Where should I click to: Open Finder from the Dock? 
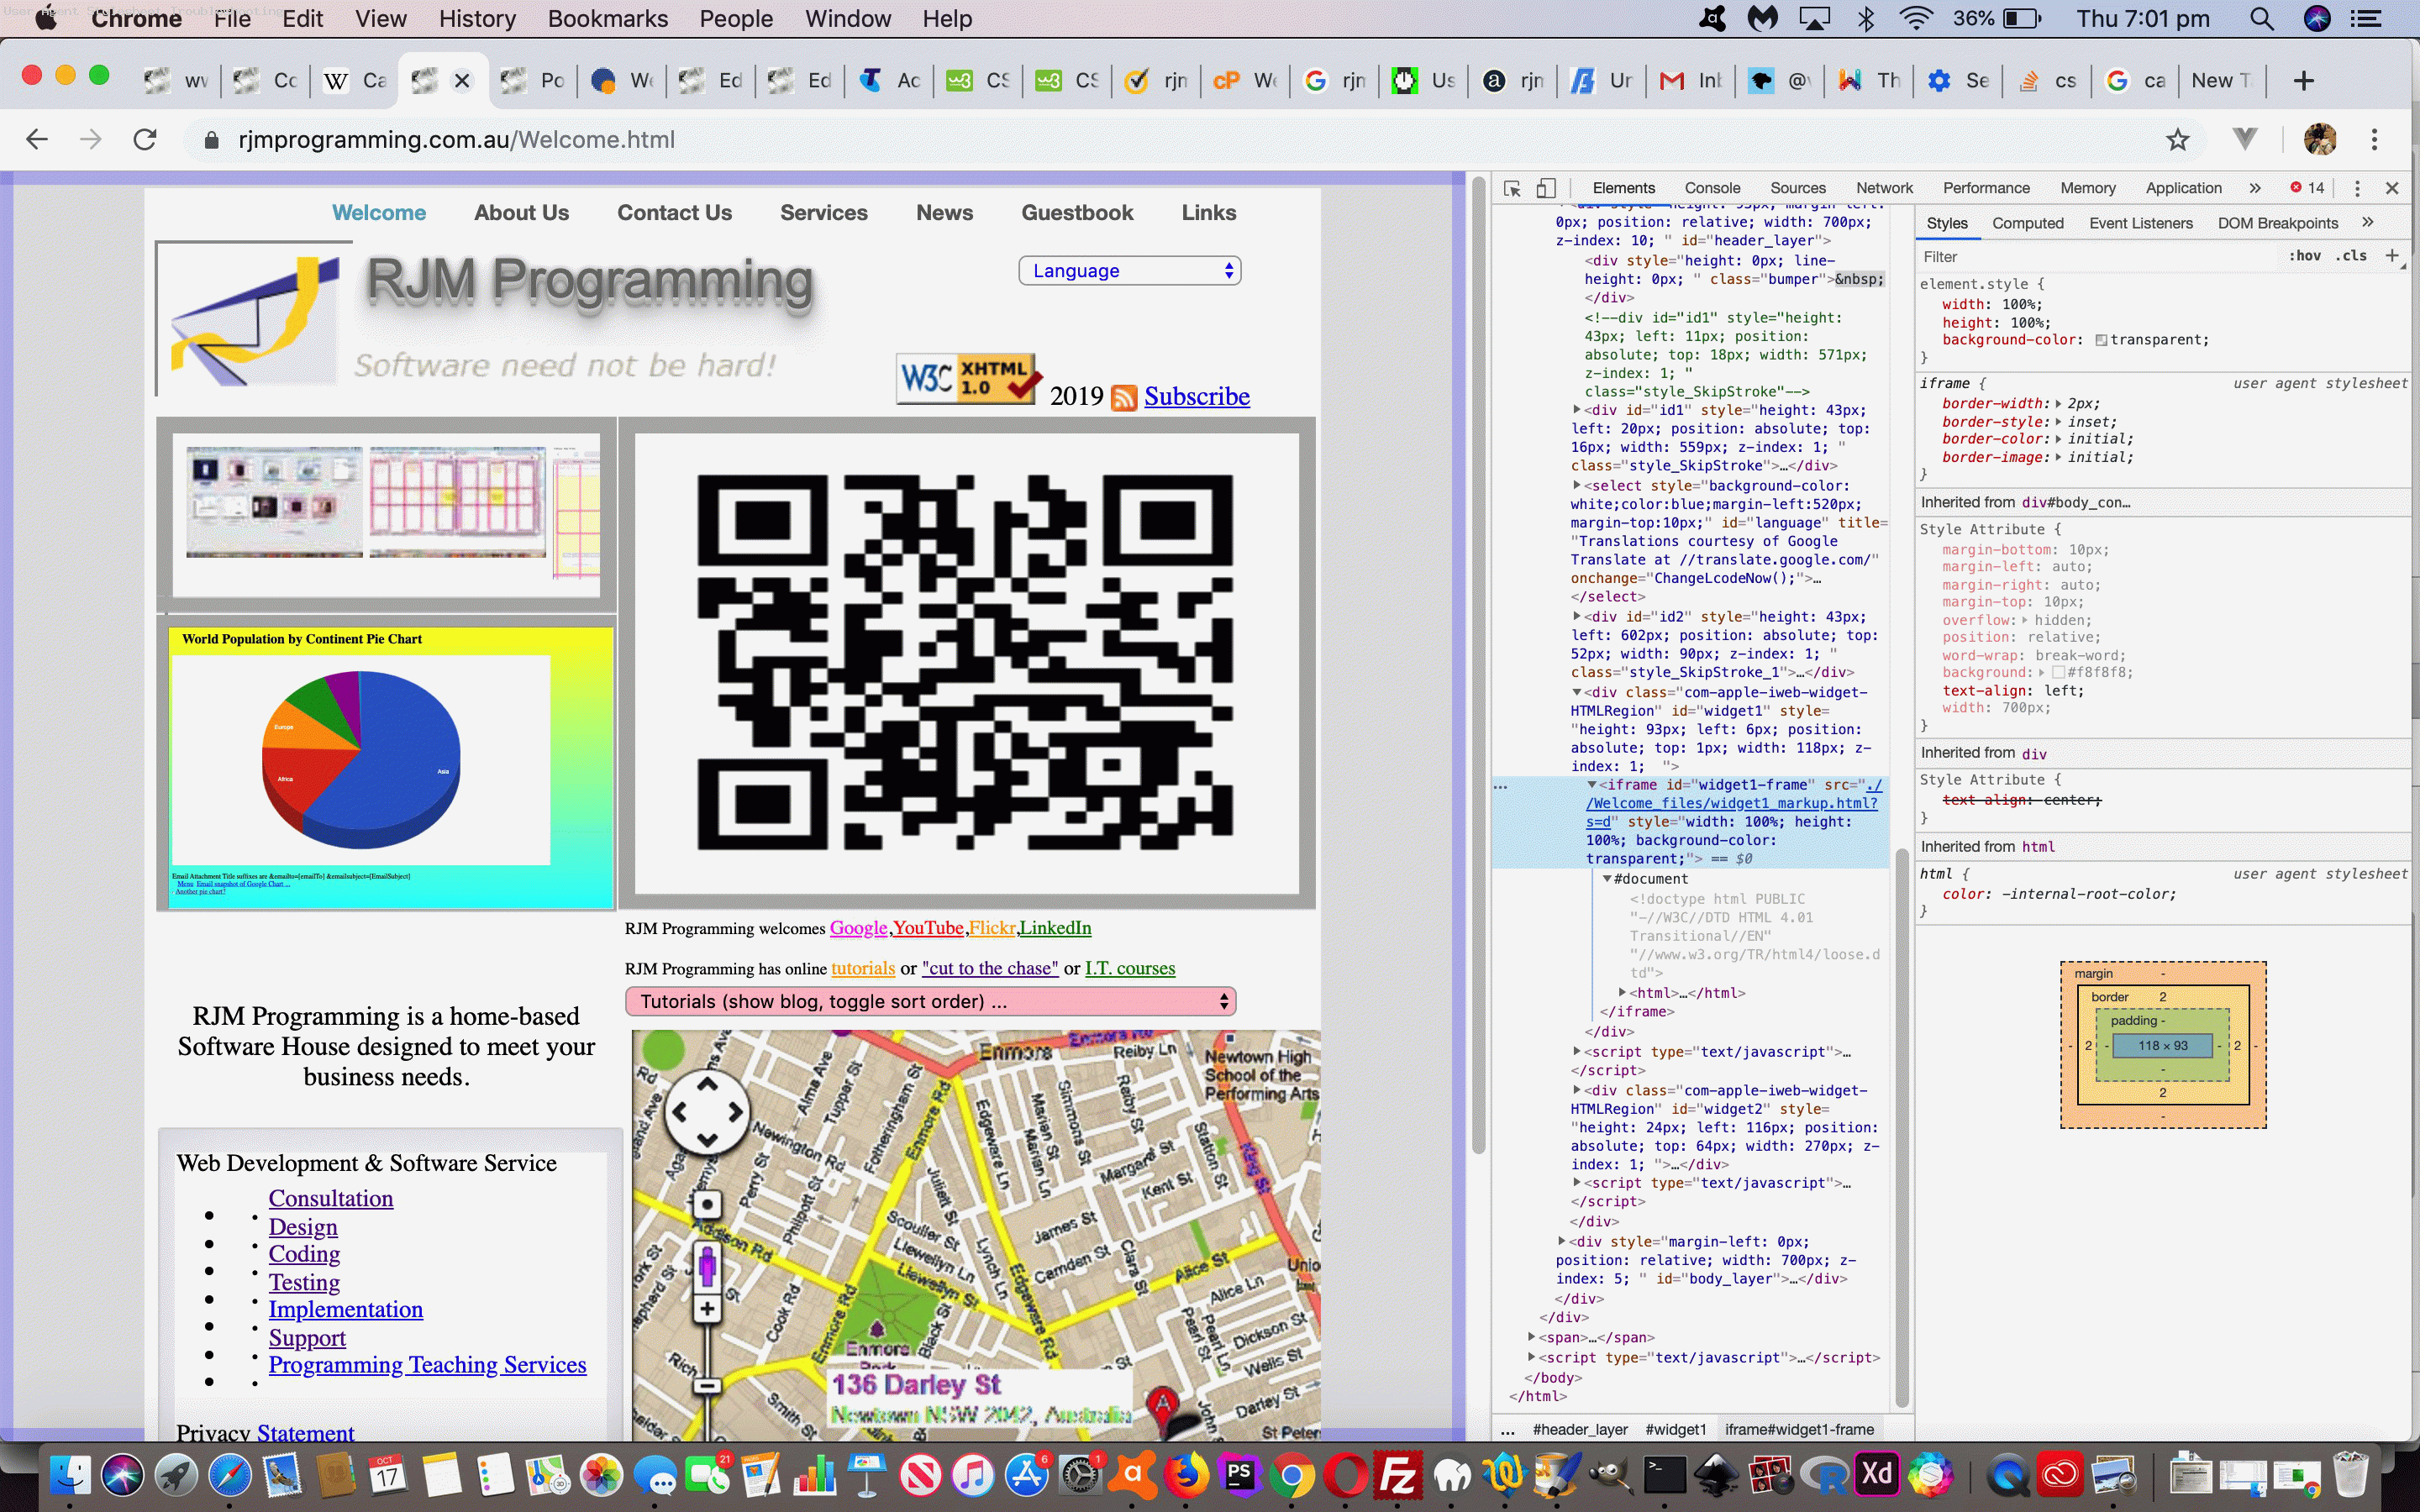69,1475
